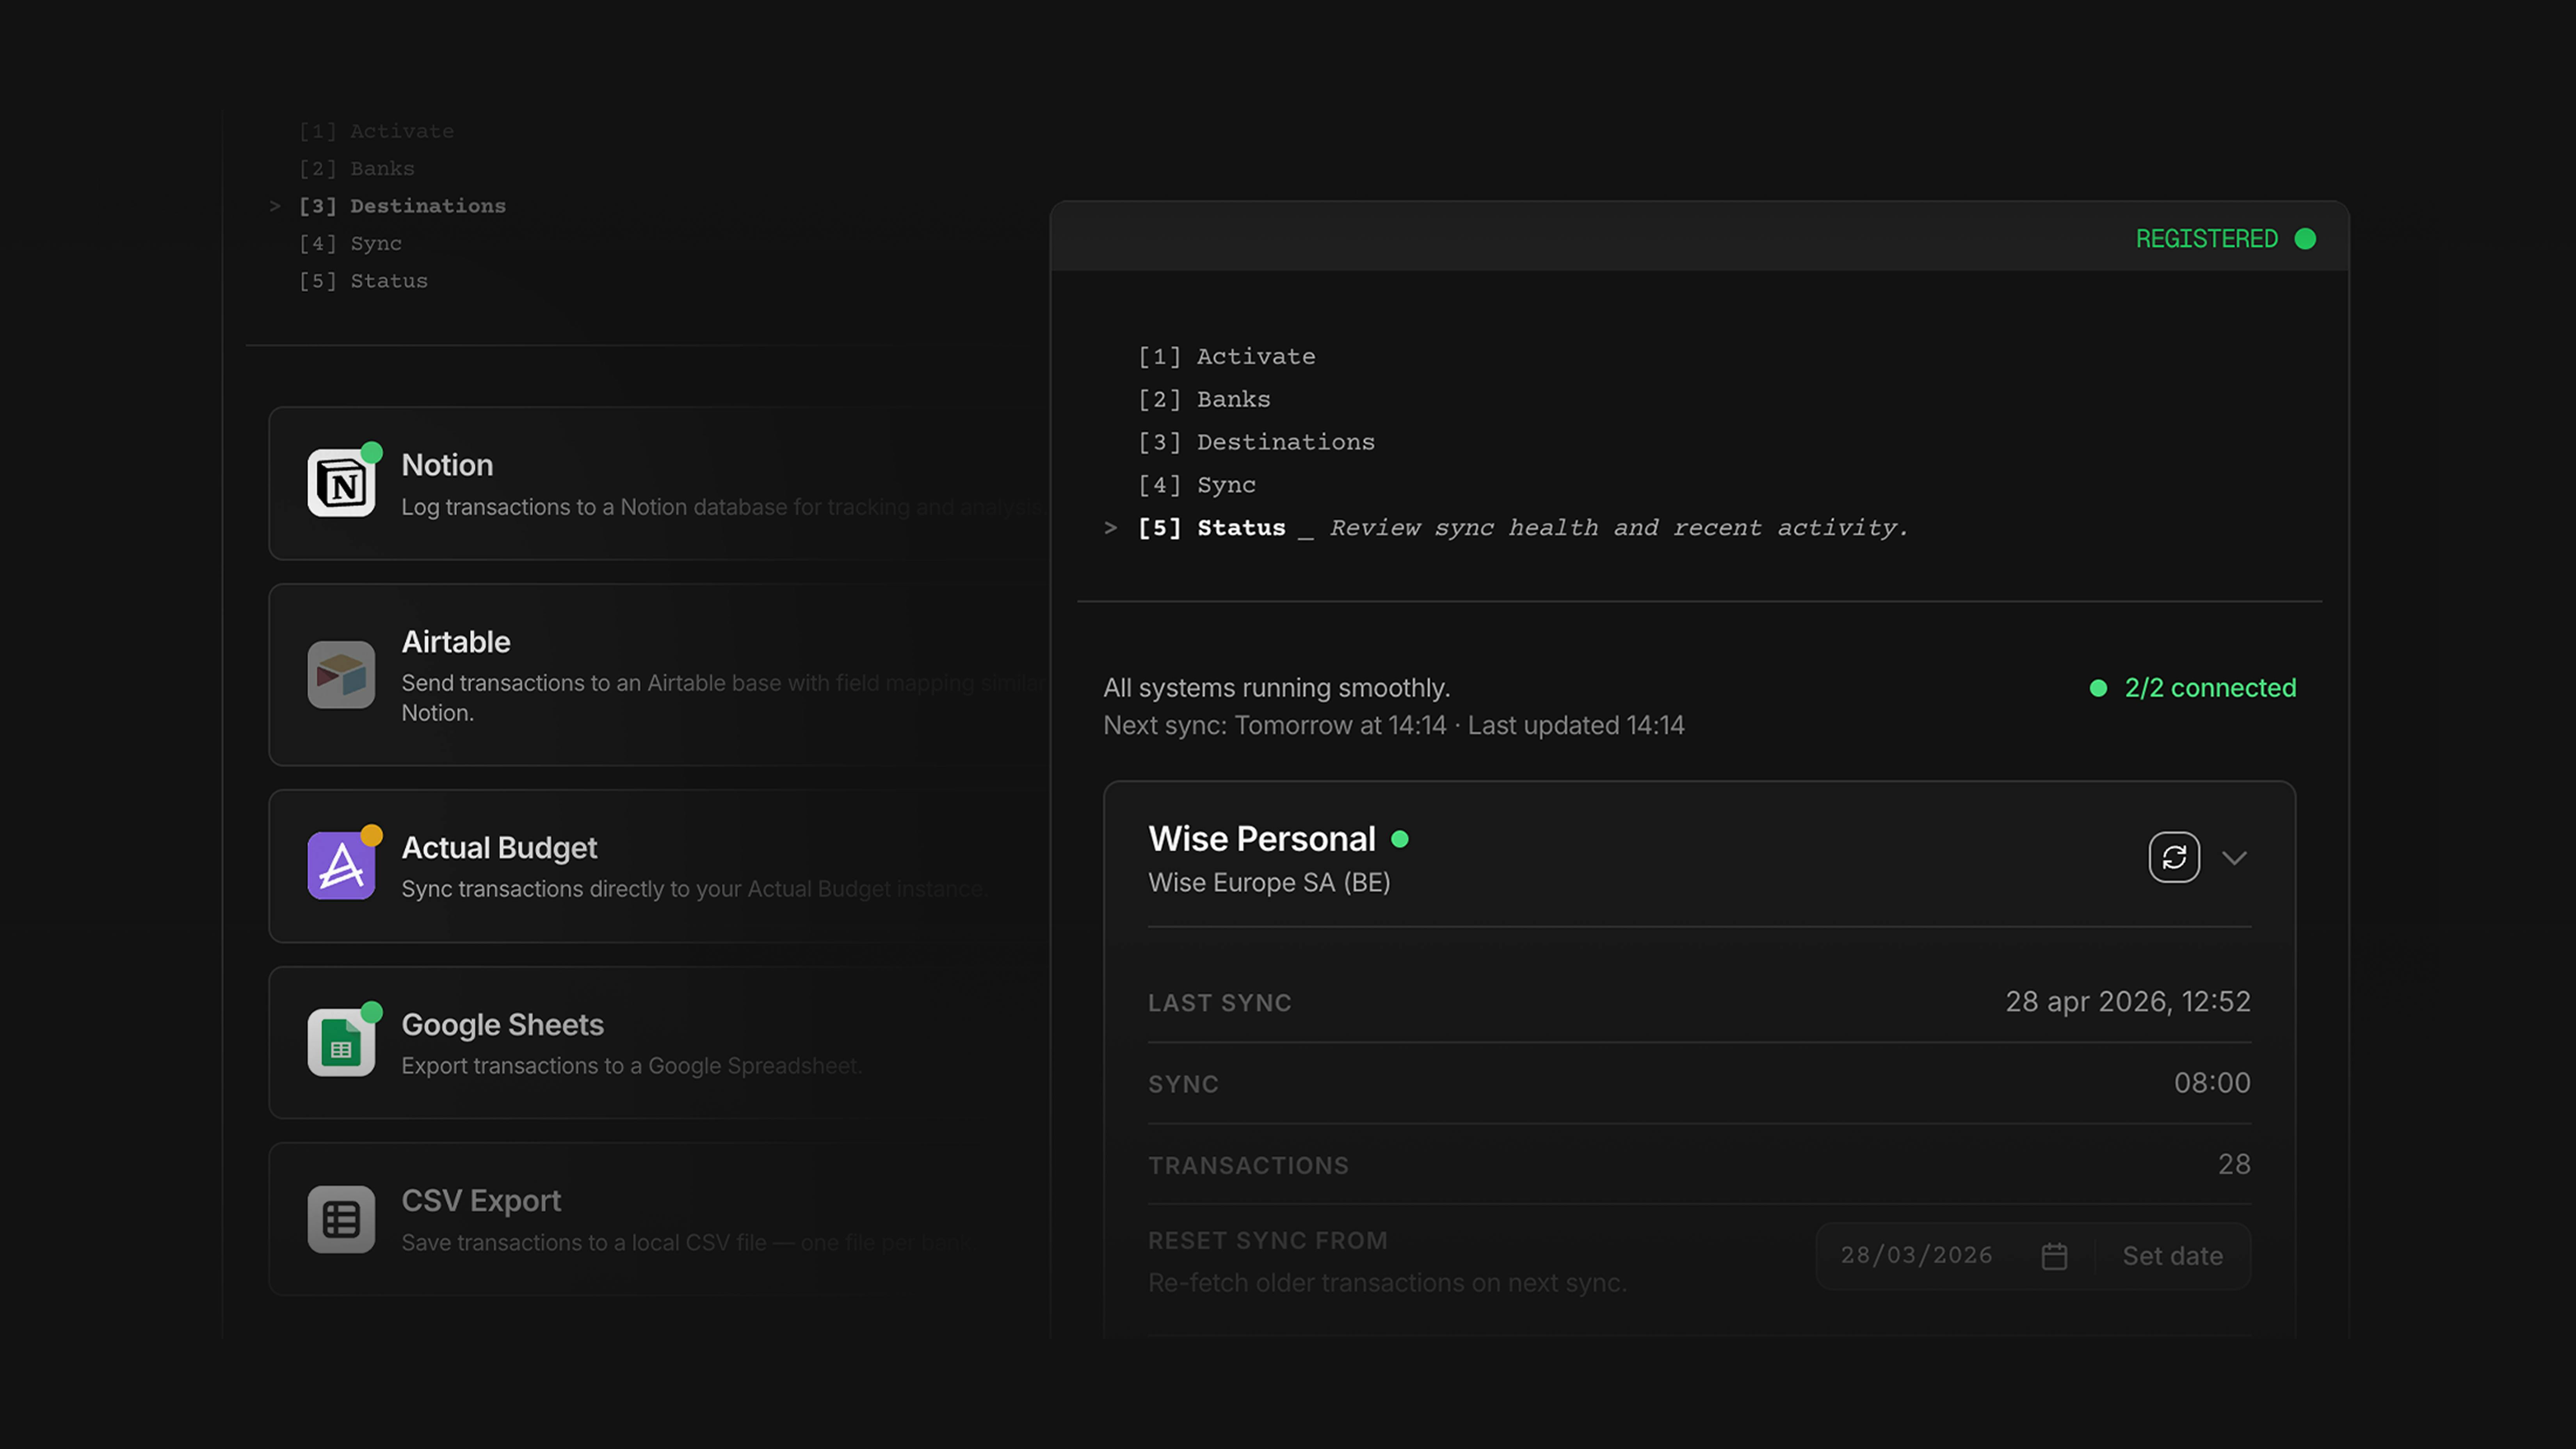Click the Google Sheets logo icon
2576x1449 pixels.
pyautogui.click(x=341, y=1042)
